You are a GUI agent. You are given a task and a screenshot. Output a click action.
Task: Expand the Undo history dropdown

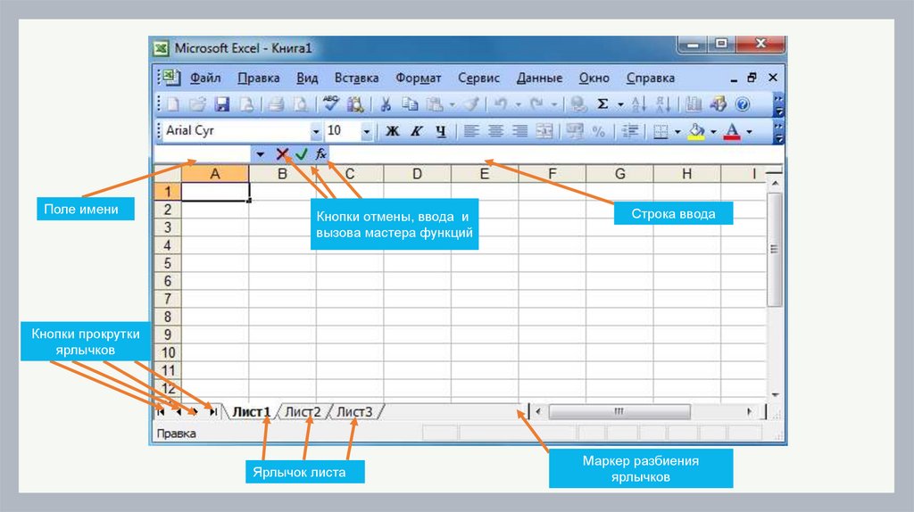[518, 105]
